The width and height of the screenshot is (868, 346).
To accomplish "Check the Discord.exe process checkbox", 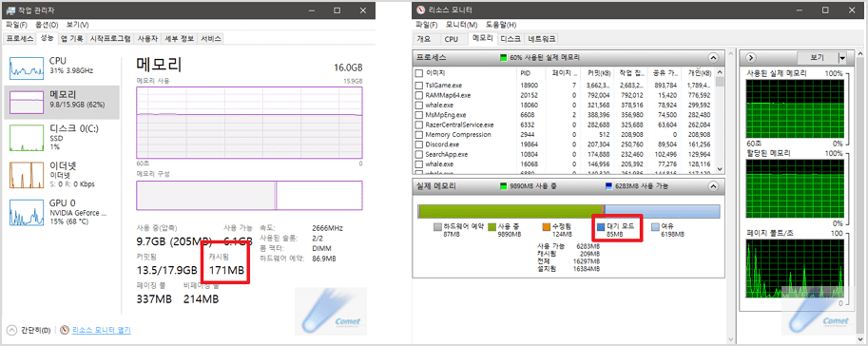I will (x=419, y=144).
